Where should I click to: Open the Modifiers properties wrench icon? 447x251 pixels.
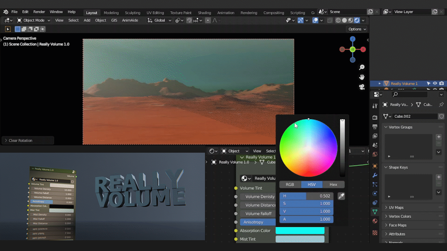[375, 175]
